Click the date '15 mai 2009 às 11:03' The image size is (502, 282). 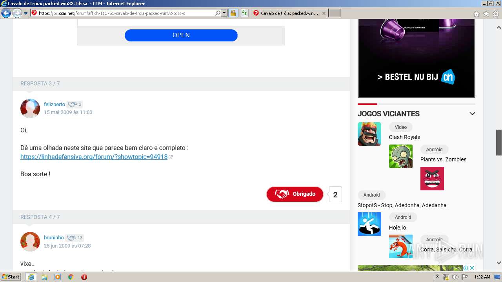(68, 112)
